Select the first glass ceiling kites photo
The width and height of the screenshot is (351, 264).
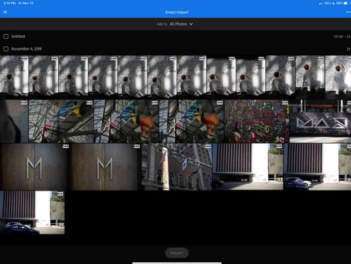61,122
